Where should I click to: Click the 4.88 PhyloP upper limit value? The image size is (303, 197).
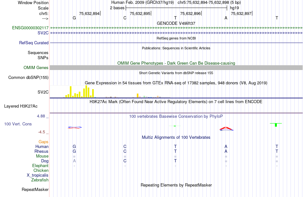coord(41,116)
